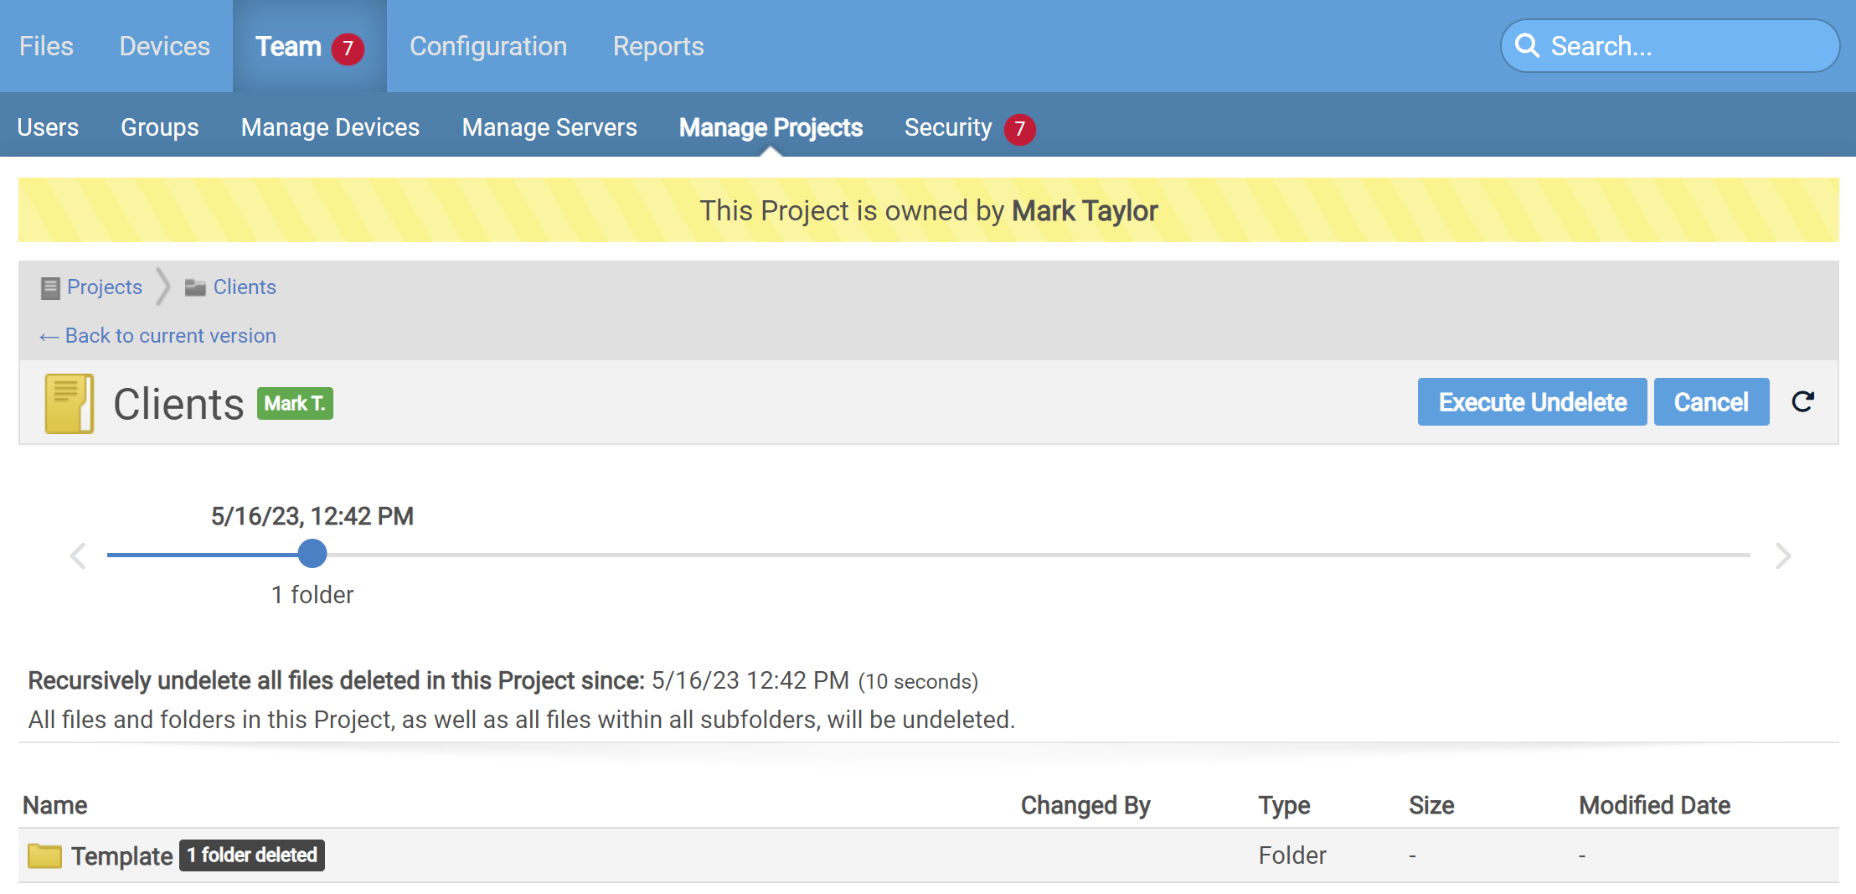The width and height of the screenshot is (1856, 894).
Task: Open the Groups subtab
Action: 159,127
